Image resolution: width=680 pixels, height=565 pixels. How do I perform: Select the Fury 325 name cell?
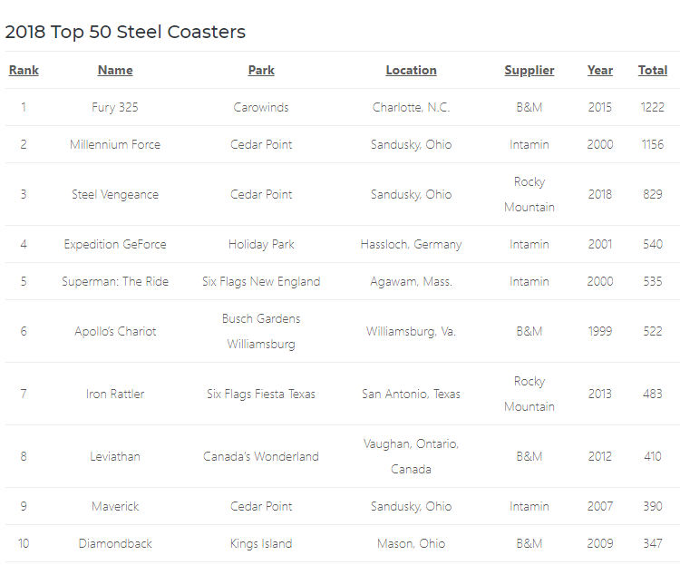(x=115, y=107)
